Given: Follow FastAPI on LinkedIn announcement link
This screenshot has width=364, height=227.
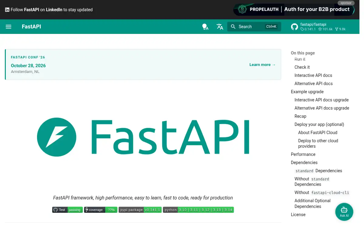Looking at the screenshot, I should (x=49, y=10).
